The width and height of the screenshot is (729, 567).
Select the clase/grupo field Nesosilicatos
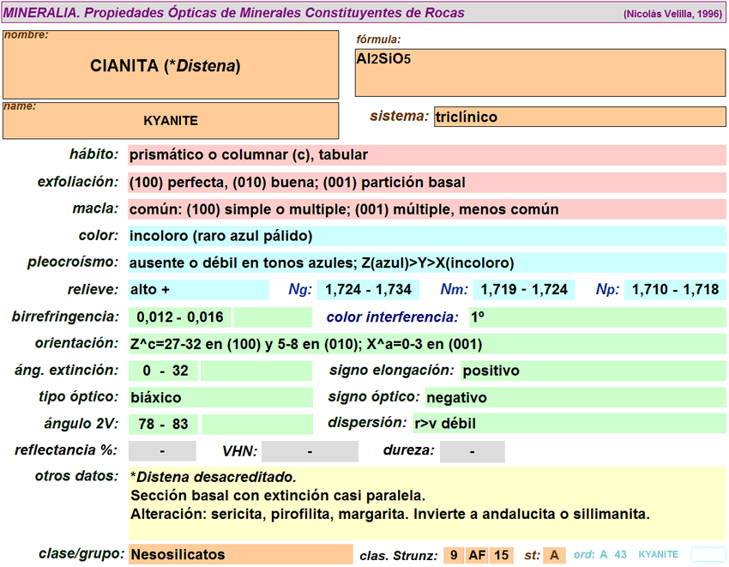tap(240, 555)
